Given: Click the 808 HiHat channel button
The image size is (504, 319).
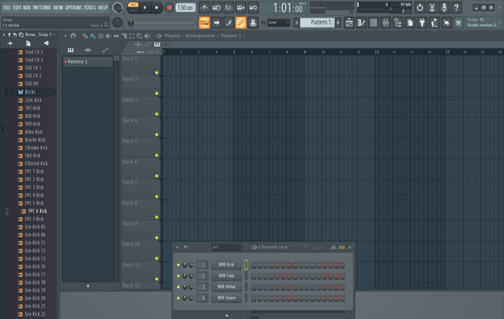Looking at the screenshot, I should (x=226, y=286).
